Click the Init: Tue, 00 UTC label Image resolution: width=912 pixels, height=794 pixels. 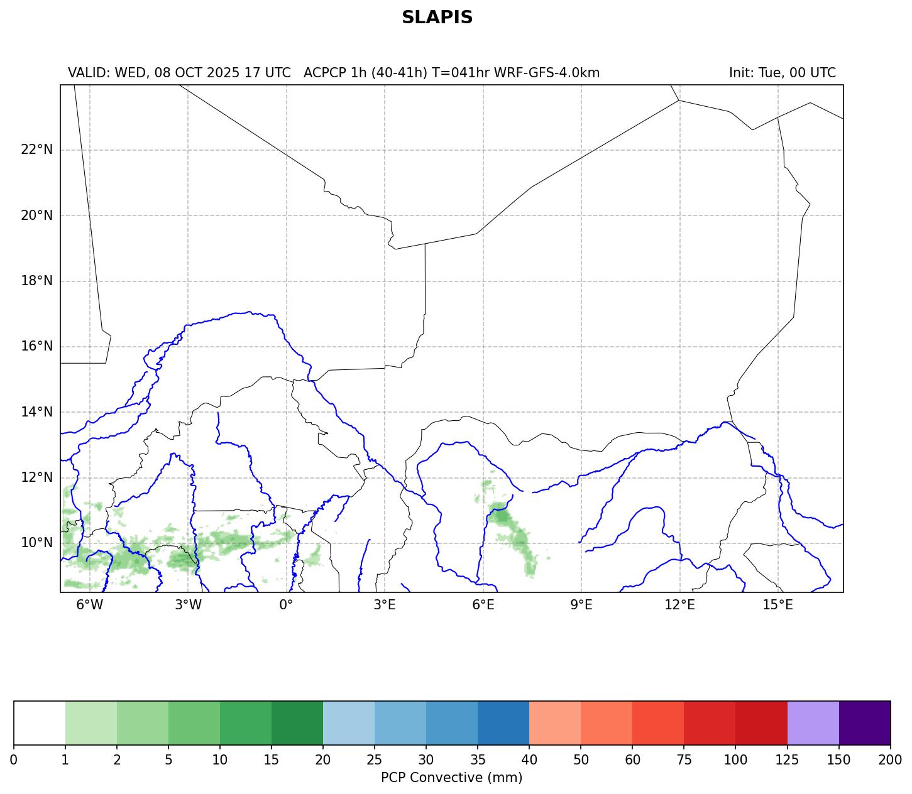coord(782,73)
